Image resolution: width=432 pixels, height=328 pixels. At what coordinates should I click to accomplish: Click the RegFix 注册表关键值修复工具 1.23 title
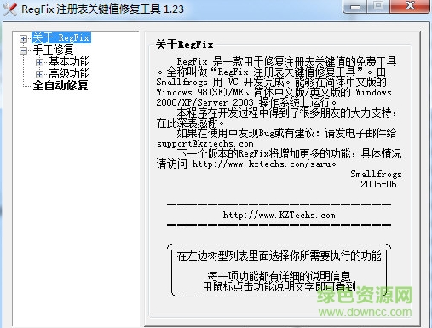(102, 9)
